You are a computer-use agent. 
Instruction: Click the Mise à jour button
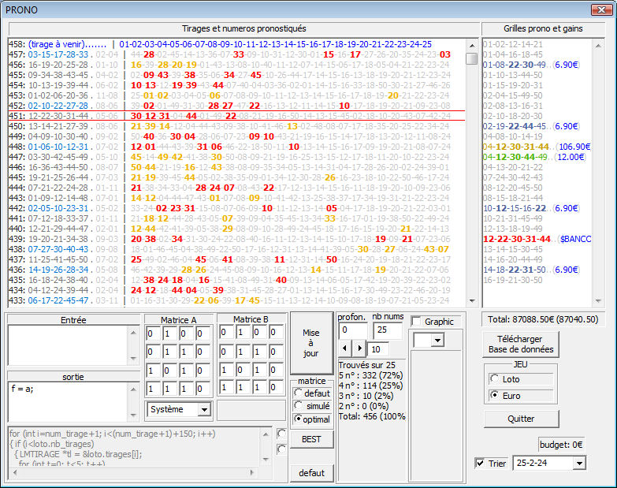click(310, 343)
